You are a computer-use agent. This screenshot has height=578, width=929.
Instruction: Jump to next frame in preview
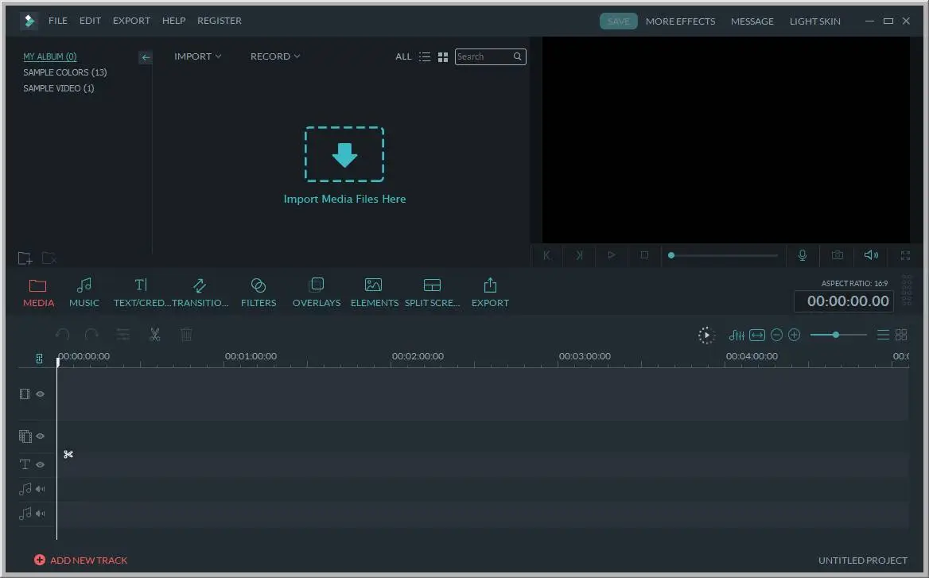[580, 255]
